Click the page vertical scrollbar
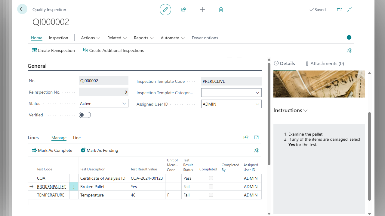The width and height of the screenshot is (385, 216). click(x=269, y=114)
